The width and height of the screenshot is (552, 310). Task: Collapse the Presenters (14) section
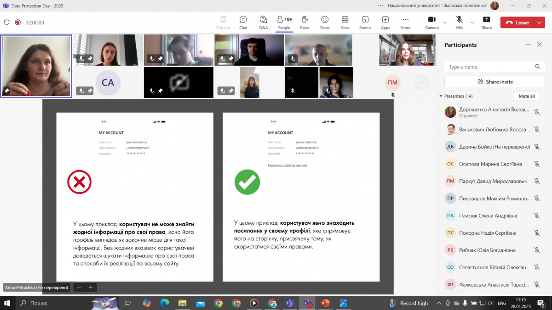tap(441, 96)
